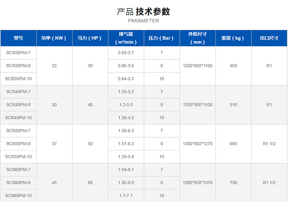Select the SCR60PM-7 model cell

coord(18,170)
